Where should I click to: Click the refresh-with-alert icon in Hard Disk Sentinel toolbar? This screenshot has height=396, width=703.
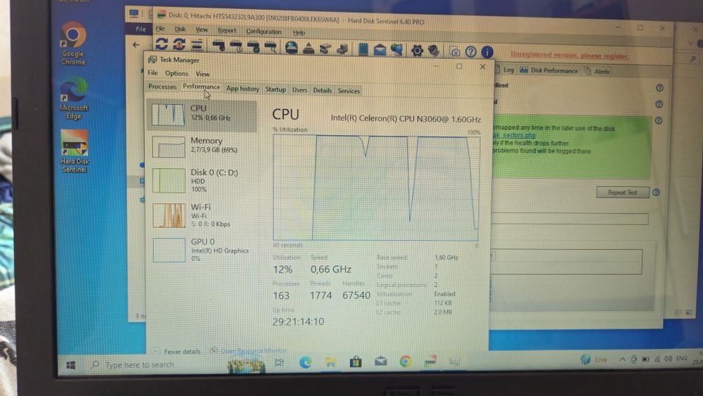click(179, 44)
